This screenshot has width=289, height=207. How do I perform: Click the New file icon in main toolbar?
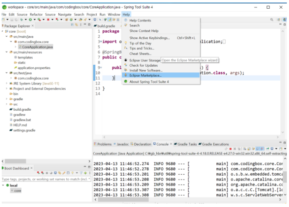3,20
